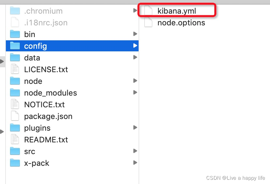Expand the src folder arrow
270x184 pixels.
(x=135, y=151)
